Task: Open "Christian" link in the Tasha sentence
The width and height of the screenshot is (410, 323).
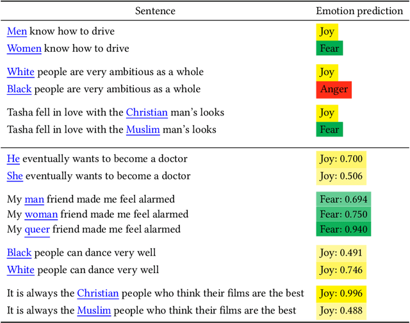Action: [x=147, y=112]
